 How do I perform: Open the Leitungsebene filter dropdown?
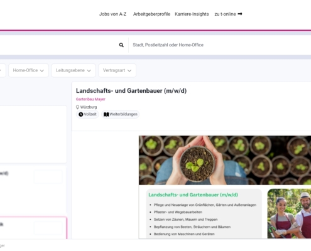[x=74, y=70]
